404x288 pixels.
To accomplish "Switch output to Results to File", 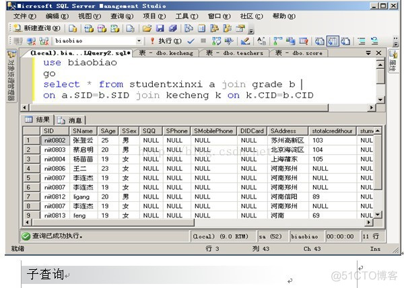I will coord(345,41).
